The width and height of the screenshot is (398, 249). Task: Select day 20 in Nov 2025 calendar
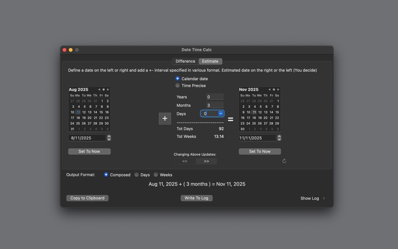266,118
